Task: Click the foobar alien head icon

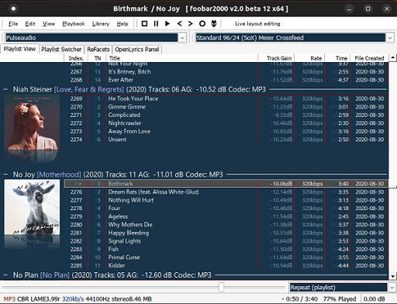Action: (214, 24)
